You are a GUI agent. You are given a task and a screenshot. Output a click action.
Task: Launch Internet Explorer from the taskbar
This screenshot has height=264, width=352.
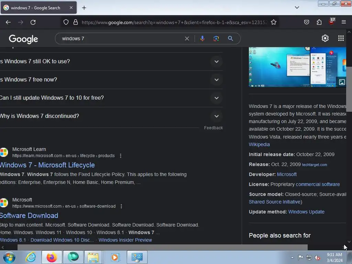pos(31,257)
